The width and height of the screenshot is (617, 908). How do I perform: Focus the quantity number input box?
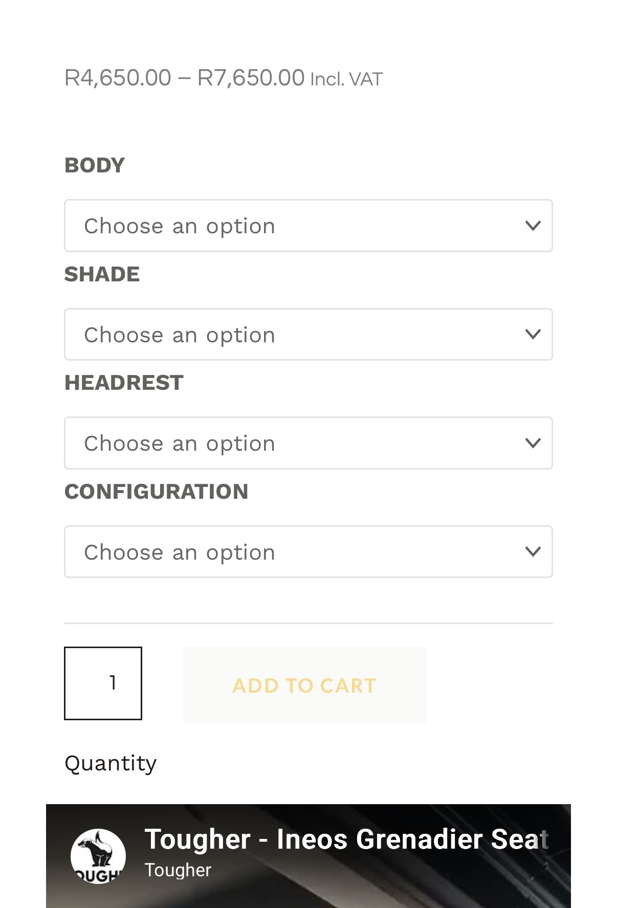coord(103,683)
